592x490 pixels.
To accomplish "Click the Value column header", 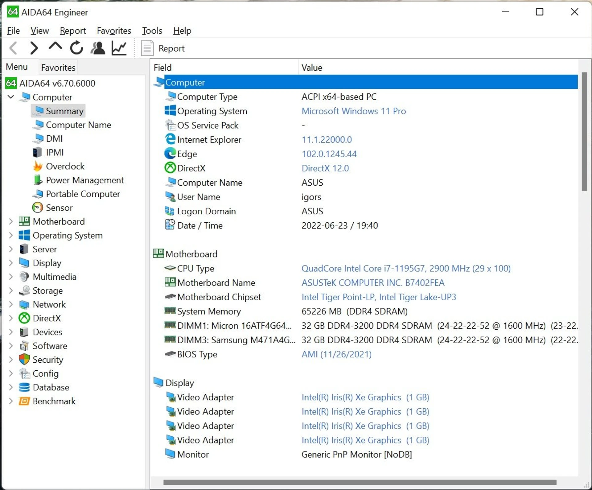I will (x=438, y=68).
